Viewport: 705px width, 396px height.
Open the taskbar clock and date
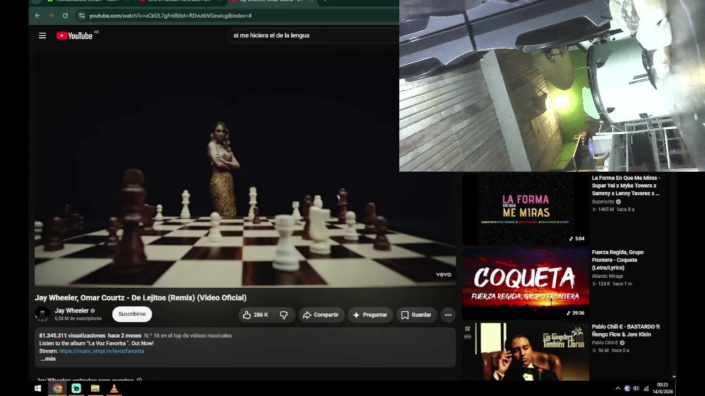pyautogui.click(x=663, y=388)
